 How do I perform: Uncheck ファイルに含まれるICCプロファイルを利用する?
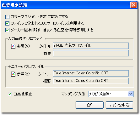7,23
